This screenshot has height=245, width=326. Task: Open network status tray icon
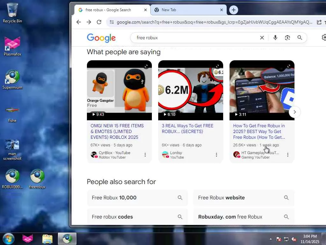coord(286,239)
